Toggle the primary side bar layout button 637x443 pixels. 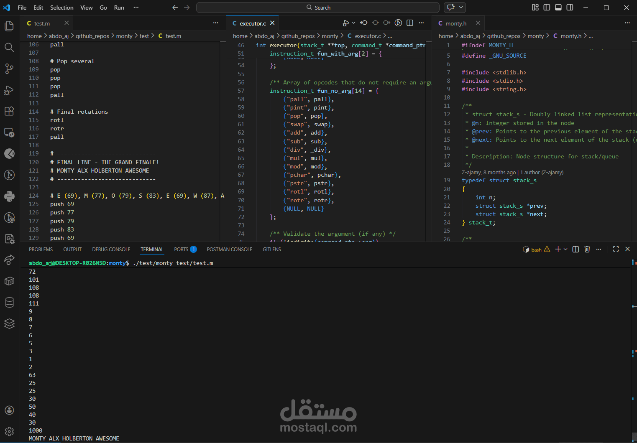point(547,8)
